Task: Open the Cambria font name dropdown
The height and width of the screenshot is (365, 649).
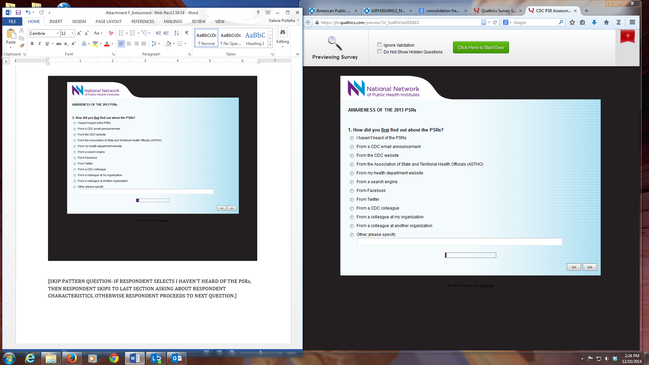Action: [58, 33]
